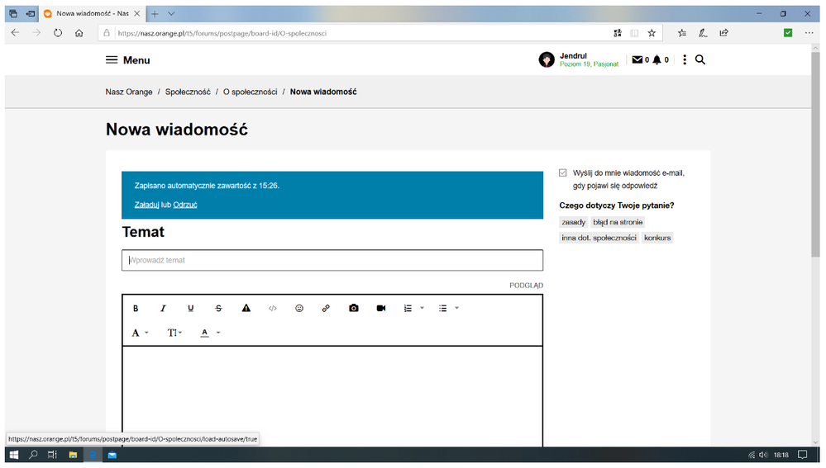The height and width of the screenshot is (468, 826).
Task: Insert a numbered list
Action: pyautogui.click(x=408, y=308)
